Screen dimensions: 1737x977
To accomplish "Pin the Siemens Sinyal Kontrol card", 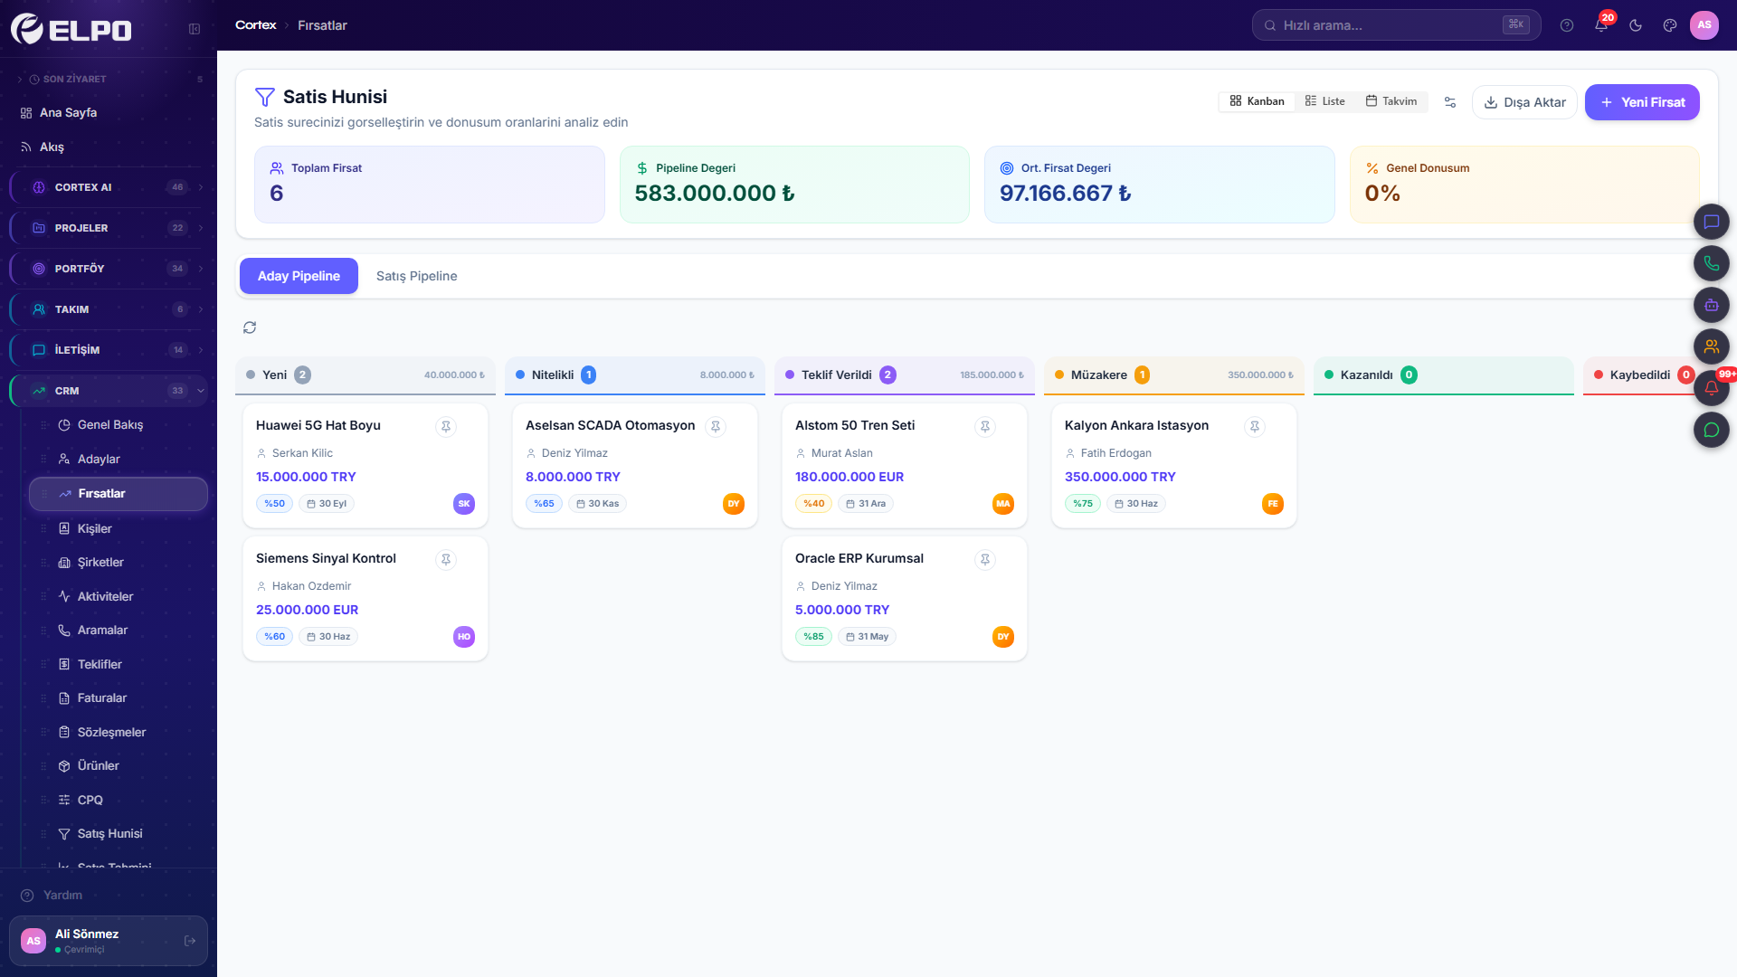I will pos(446,559).
